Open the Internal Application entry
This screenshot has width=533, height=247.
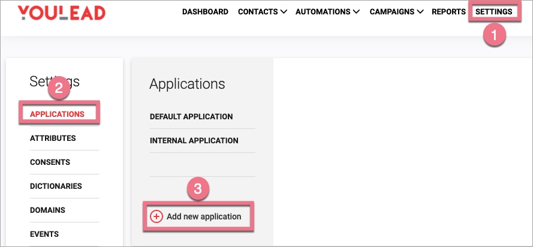coord(194,140)
